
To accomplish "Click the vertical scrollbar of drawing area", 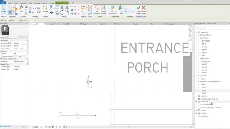I will click(193, 75).
